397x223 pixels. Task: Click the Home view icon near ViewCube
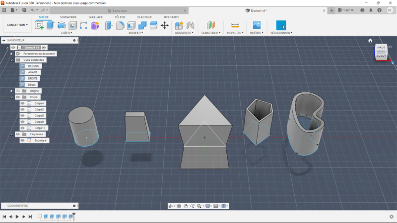coord(370,41)
